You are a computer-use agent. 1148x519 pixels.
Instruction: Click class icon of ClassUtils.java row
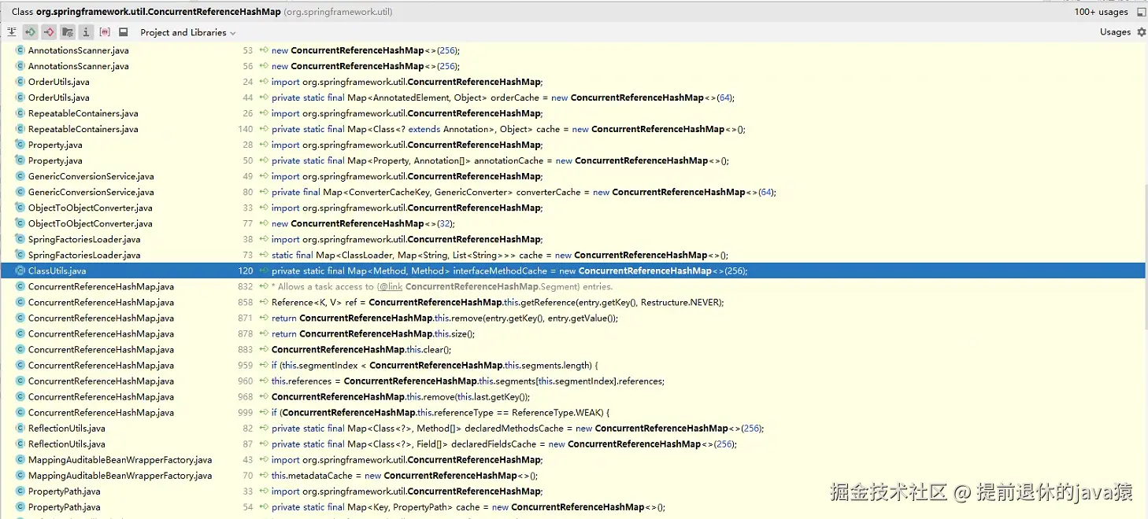(20, 271)
